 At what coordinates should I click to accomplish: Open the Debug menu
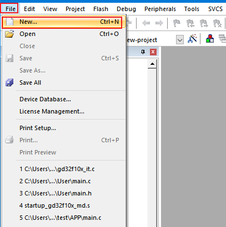(126, 9)
